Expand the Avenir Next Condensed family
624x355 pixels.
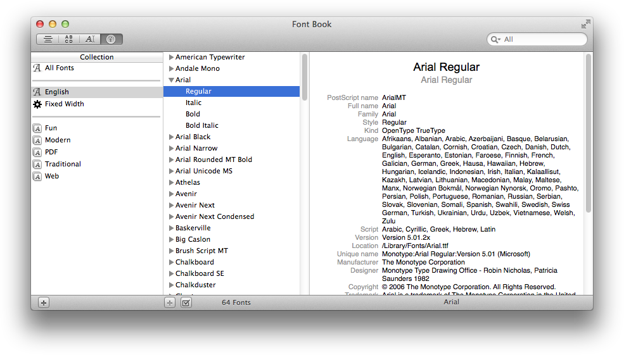171,216
